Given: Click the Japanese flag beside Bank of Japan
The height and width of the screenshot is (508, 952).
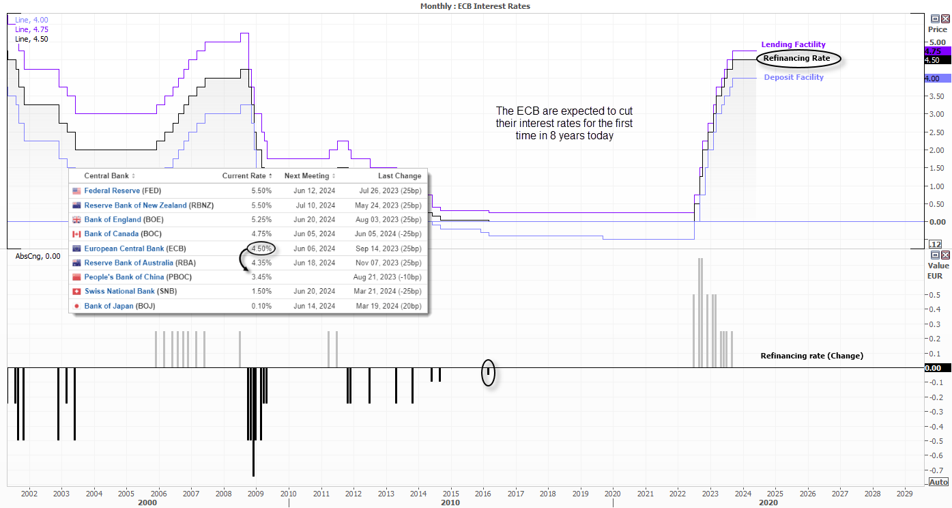Looking at the screenshot, I should (x=76, y=306).
